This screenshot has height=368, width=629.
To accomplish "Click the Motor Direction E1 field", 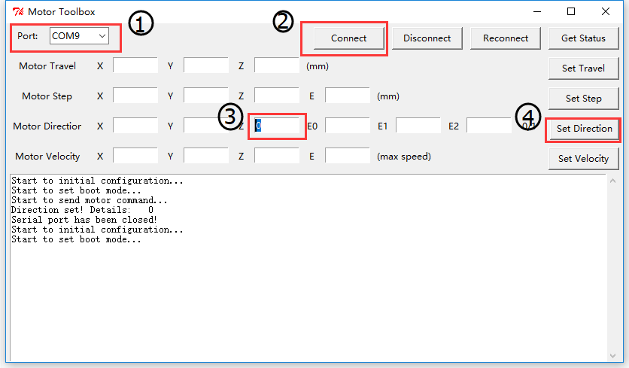I will coord(418,126).
